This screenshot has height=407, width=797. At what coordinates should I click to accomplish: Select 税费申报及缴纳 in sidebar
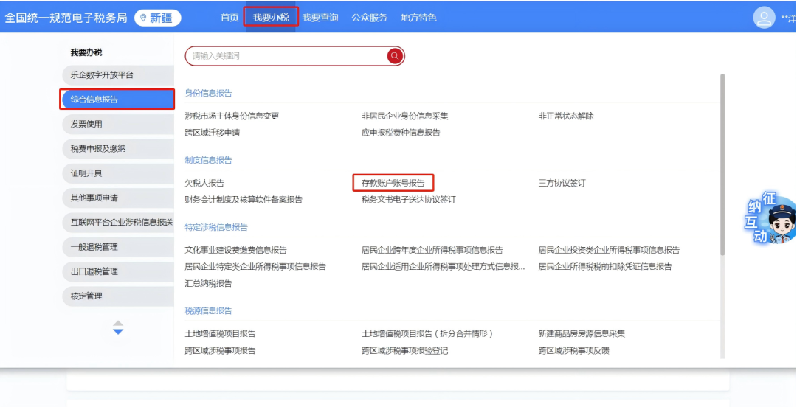pos(118,149)
